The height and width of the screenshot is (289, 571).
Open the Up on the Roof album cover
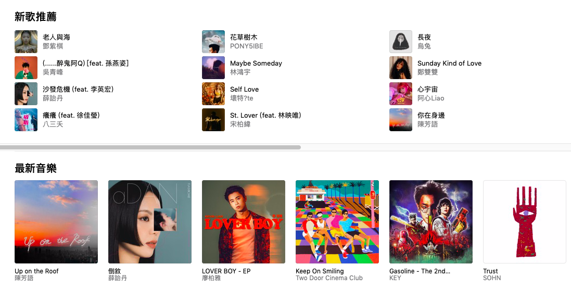(56, 222)
